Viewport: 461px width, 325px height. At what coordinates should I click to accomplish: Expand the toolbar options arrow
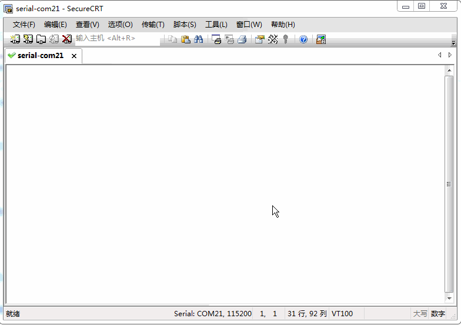pos(454,43)
